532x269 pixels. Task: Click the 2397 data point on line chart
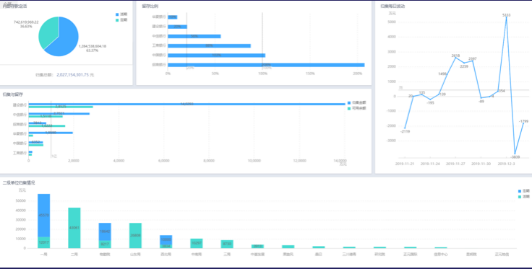[x=473, y=61]
